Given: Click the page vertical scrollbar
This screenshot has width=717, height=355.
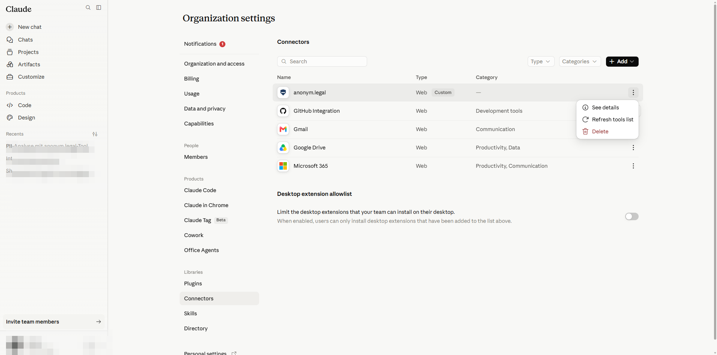Looking at the screenshot, I should click(x=715, y=172).
